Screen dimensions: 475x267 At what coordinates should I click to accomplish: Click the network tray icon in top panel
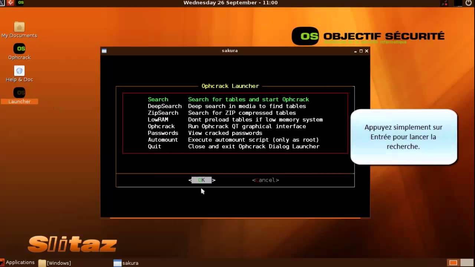[445, 3]
